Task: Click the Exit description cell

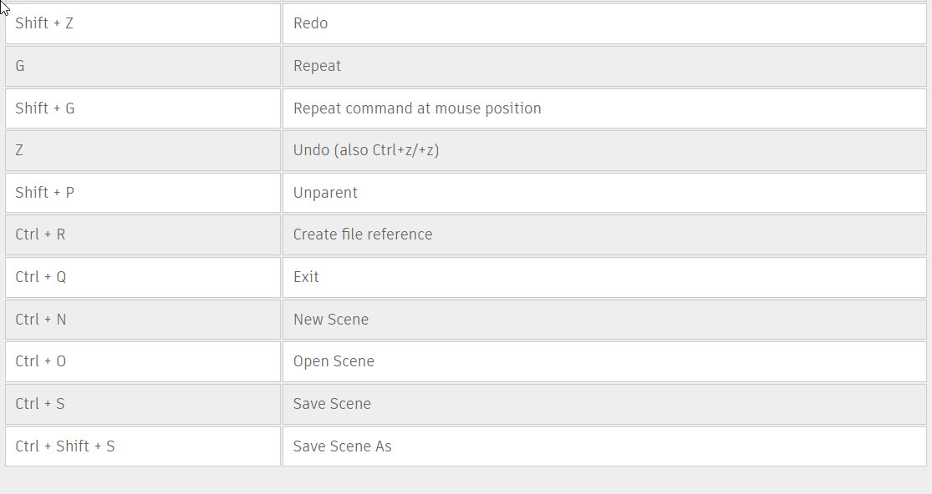Action: click(604, 278)
